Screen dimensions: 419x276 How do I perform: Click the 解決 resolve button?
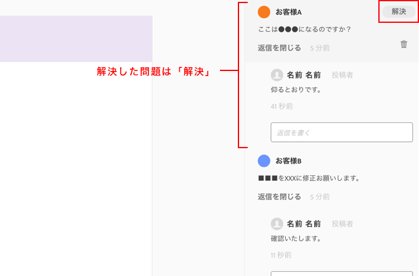pos(399,12)
